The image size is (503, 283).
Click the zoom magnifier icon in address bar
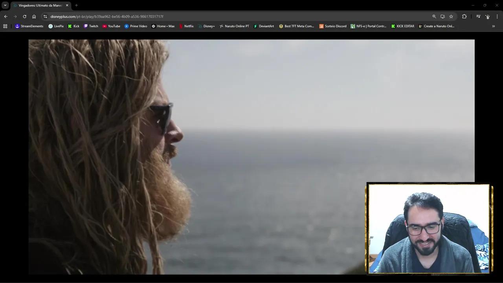pos(434,17)
